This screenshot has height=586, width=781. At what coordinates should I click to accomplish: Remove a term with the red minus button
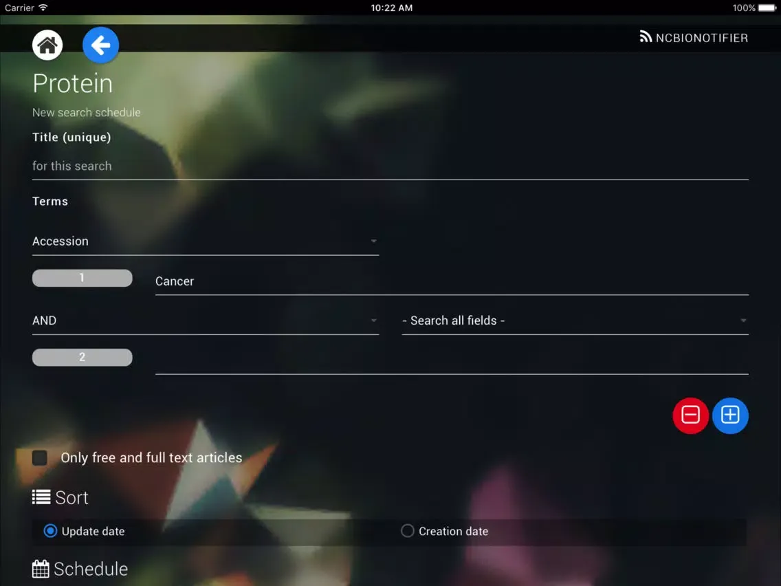pos(690,415)
